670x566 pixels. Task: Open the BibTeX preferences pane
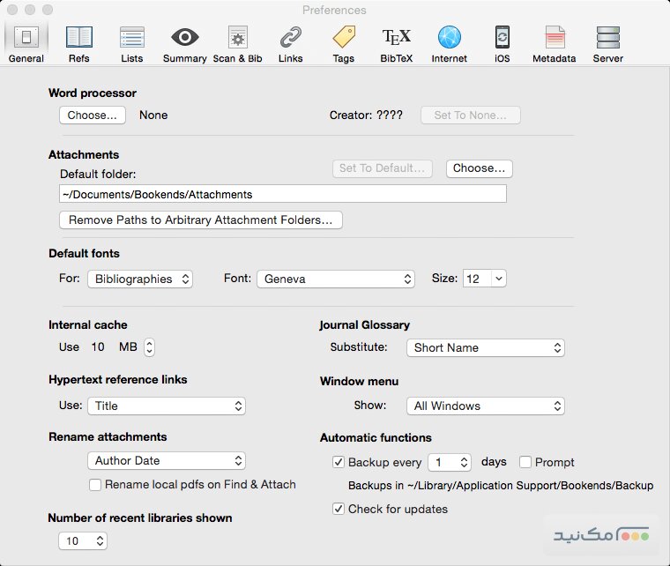click(x=396, y=43)
